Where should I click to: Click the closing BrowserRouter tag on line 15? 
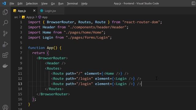coord(53,94)
